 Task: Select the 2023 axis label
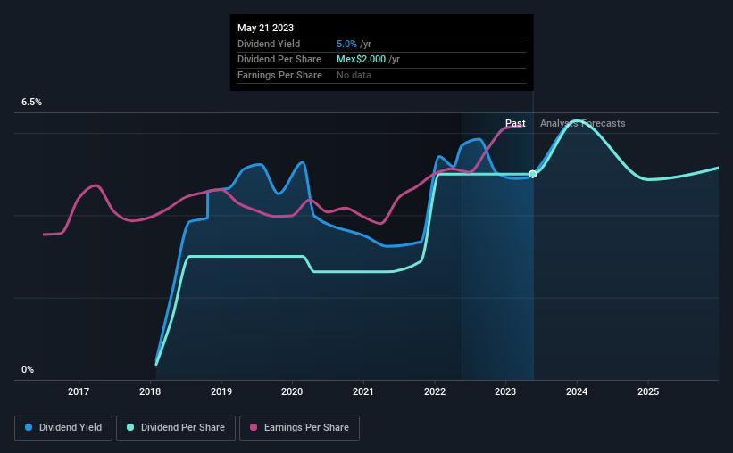(505, 391)
